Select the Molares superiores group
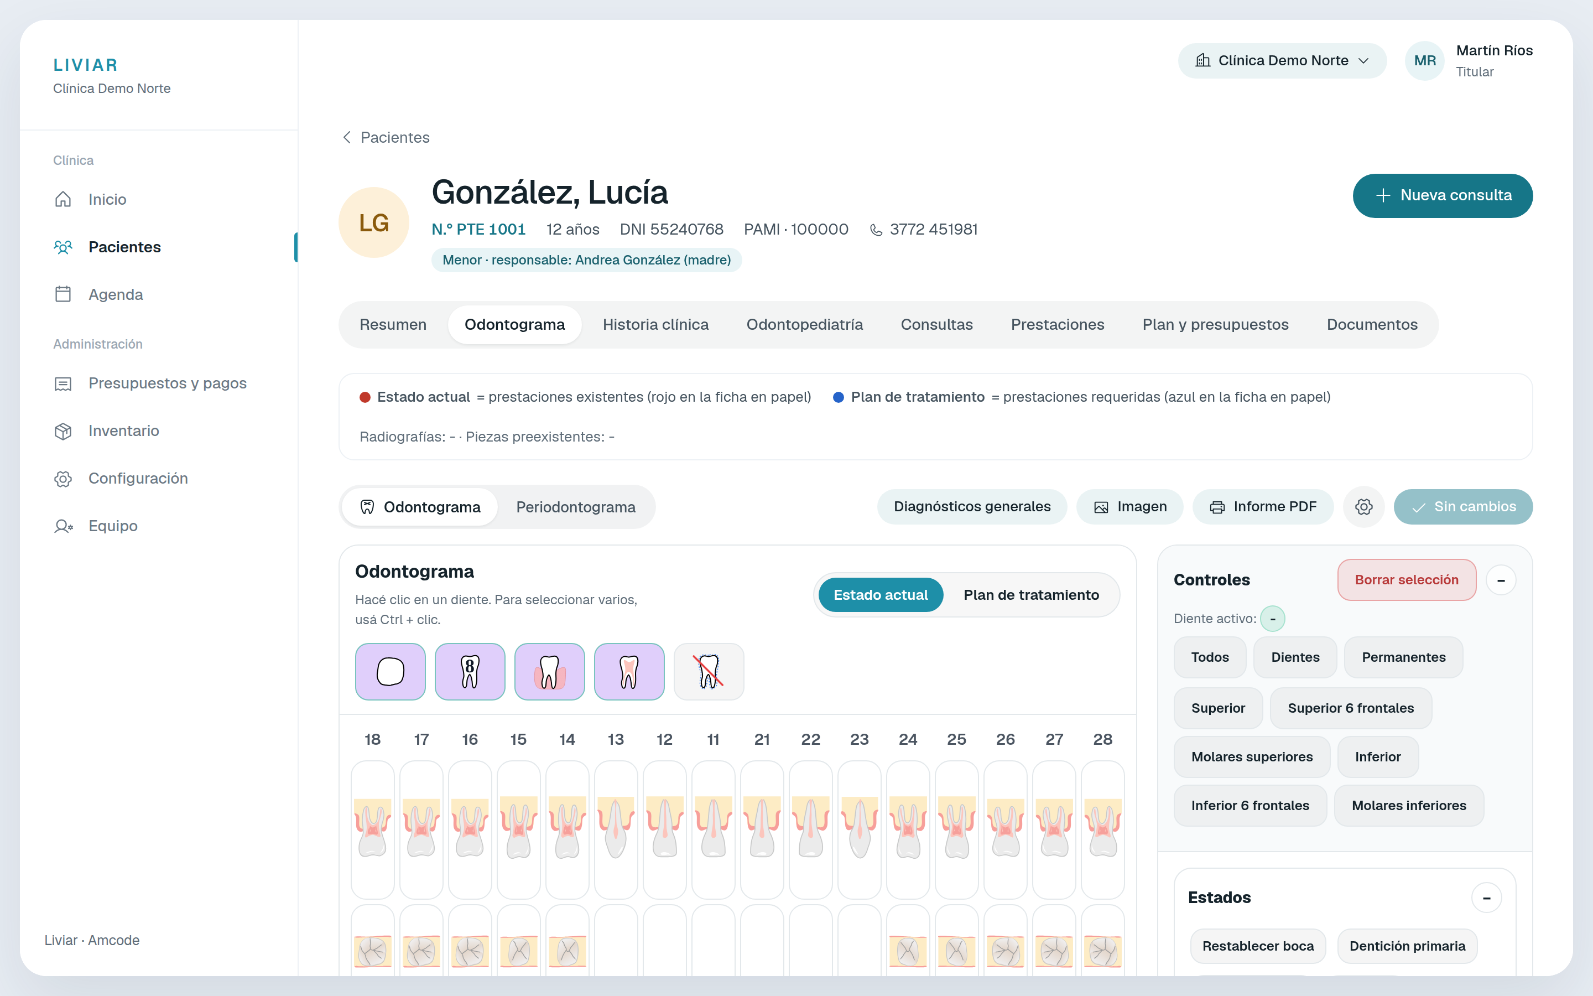Screen dimensions: 1593x996 tap(1252, 757)
